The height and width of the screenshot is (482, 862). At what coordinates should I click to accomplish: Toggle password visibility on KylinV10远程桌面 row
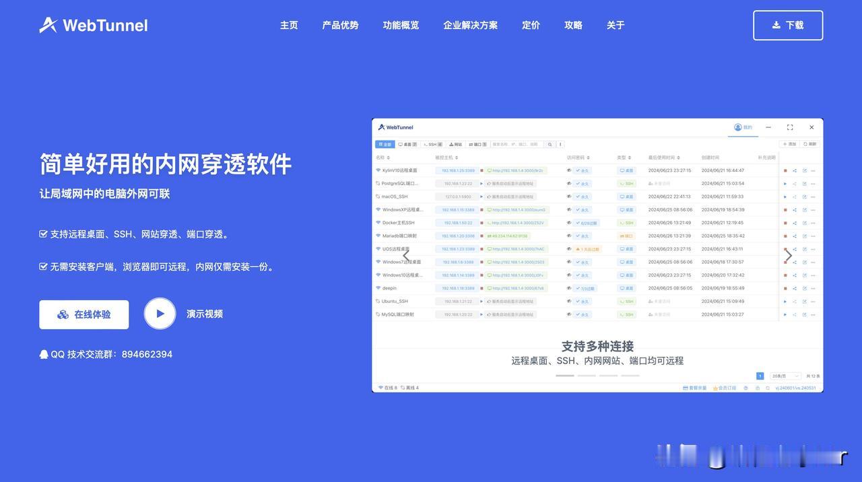570,170
